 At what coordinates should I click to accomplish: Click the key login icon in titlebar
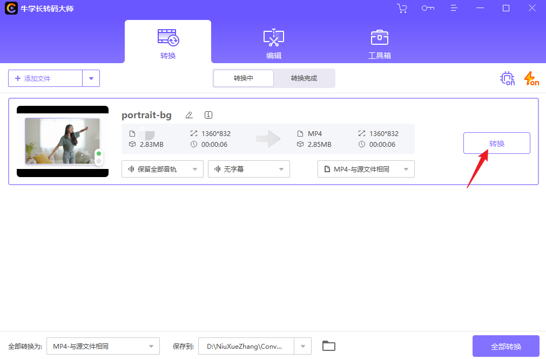(428, 8)
